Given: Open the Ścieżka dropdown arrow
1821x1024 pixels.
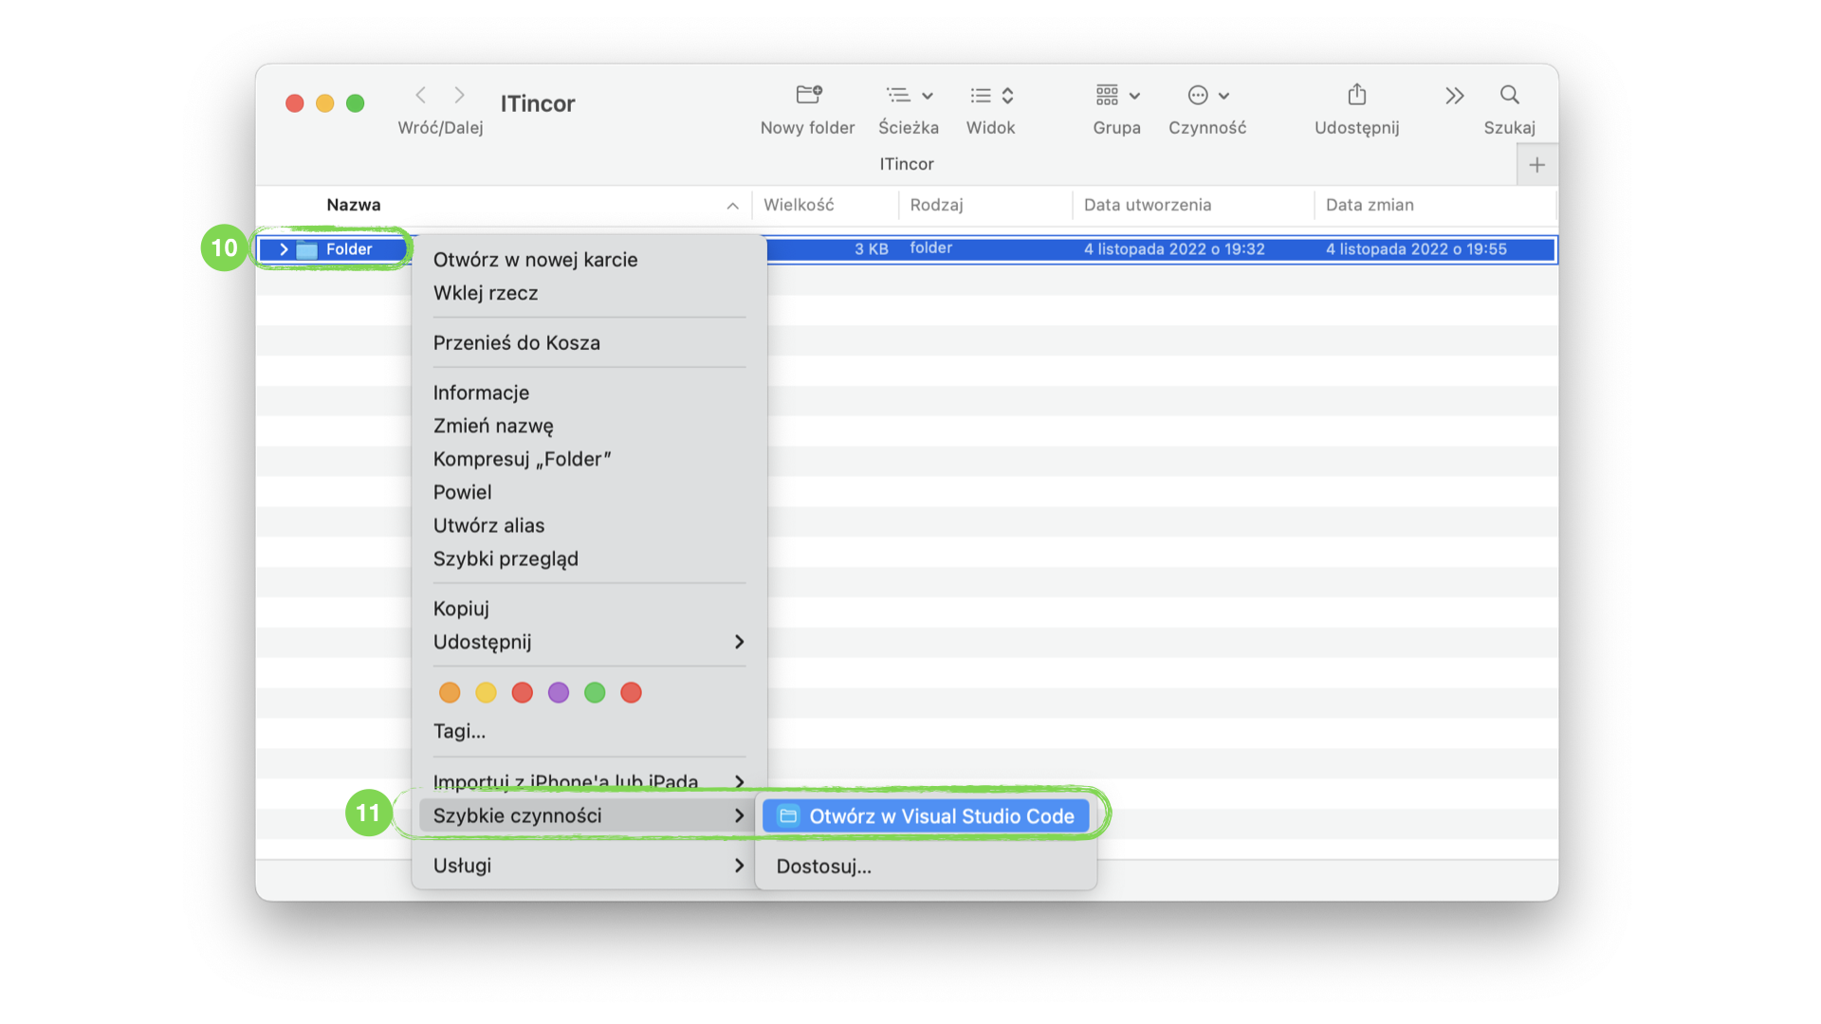Looking at the screenshot, I should point(928,96).
